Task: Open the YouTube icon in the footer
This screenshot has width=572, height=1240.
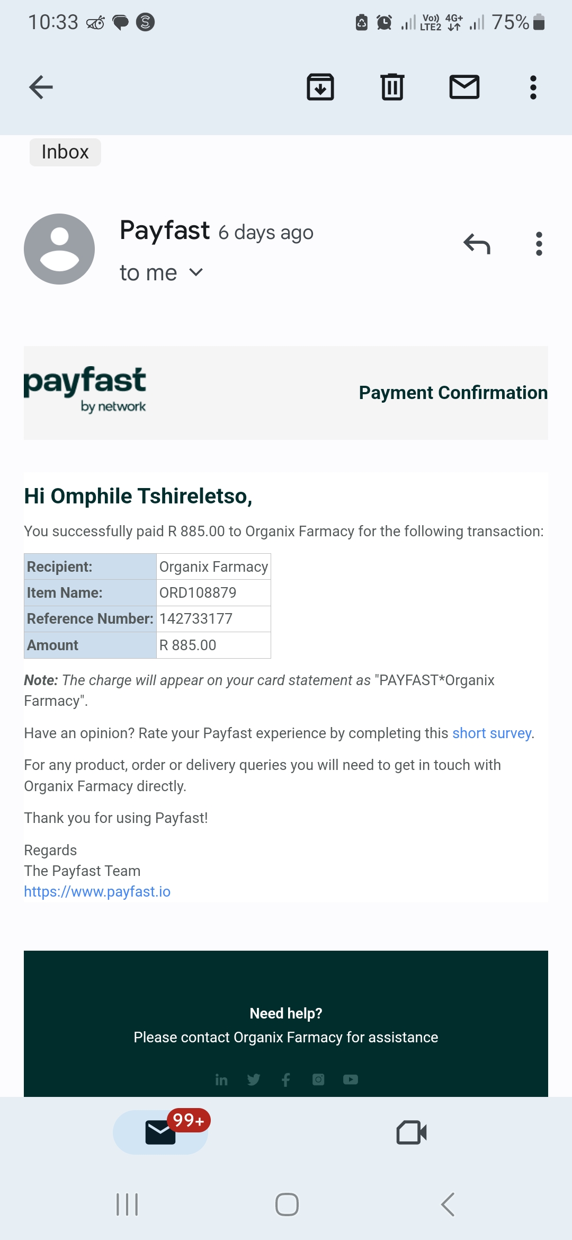Action: pyautogui.click(x=351, y=1079)
